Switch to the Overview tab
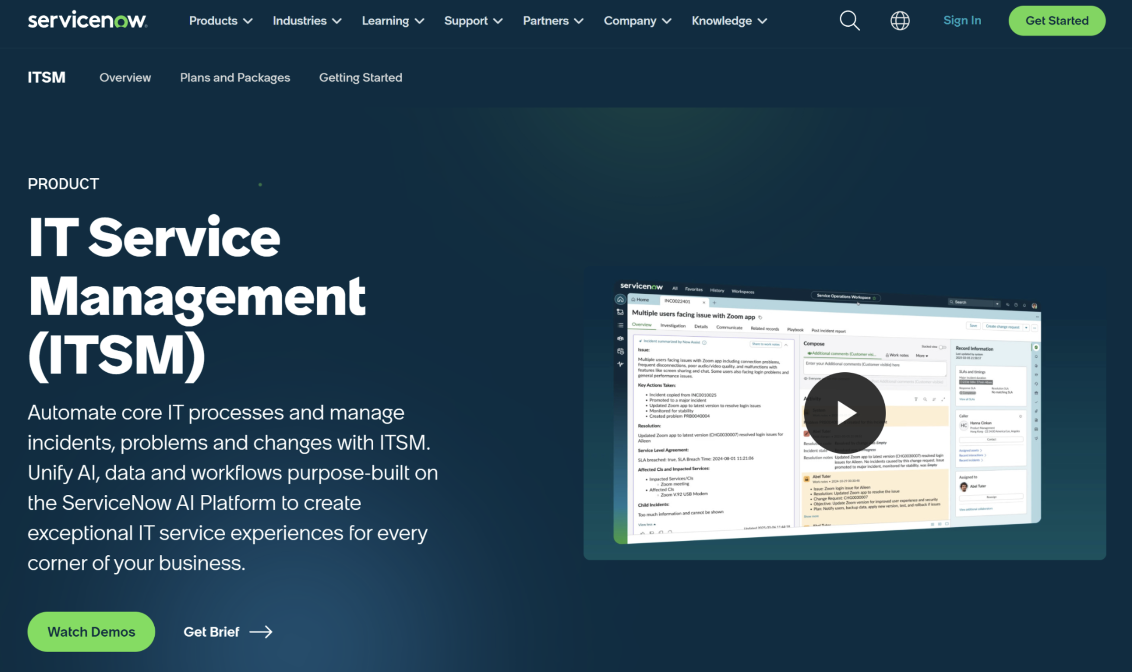Image resolution: width=1132 pixels, height=672 pixels. point(125,77)
